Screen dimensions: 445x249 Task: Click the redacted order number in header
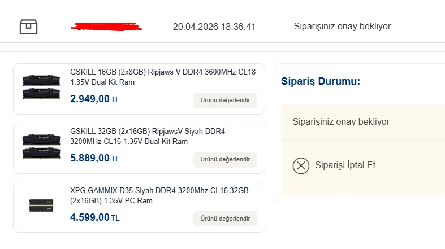point(106,27)
